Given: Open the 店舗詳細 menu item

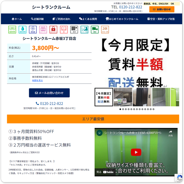Looking at the screenshot, I should pyautogui.click(x=37, y=19).
